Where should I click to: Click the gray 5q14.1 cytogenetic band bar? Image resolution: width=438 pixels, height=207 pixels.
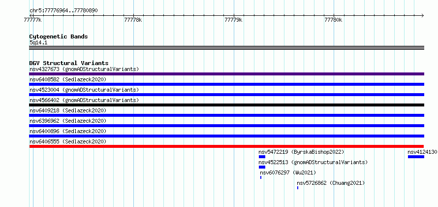(226, 48)
